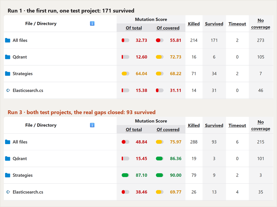The image size is (277, 207).
Task: Click the Strategies folder icon in Run 3 table
Action: coord(7,175)
